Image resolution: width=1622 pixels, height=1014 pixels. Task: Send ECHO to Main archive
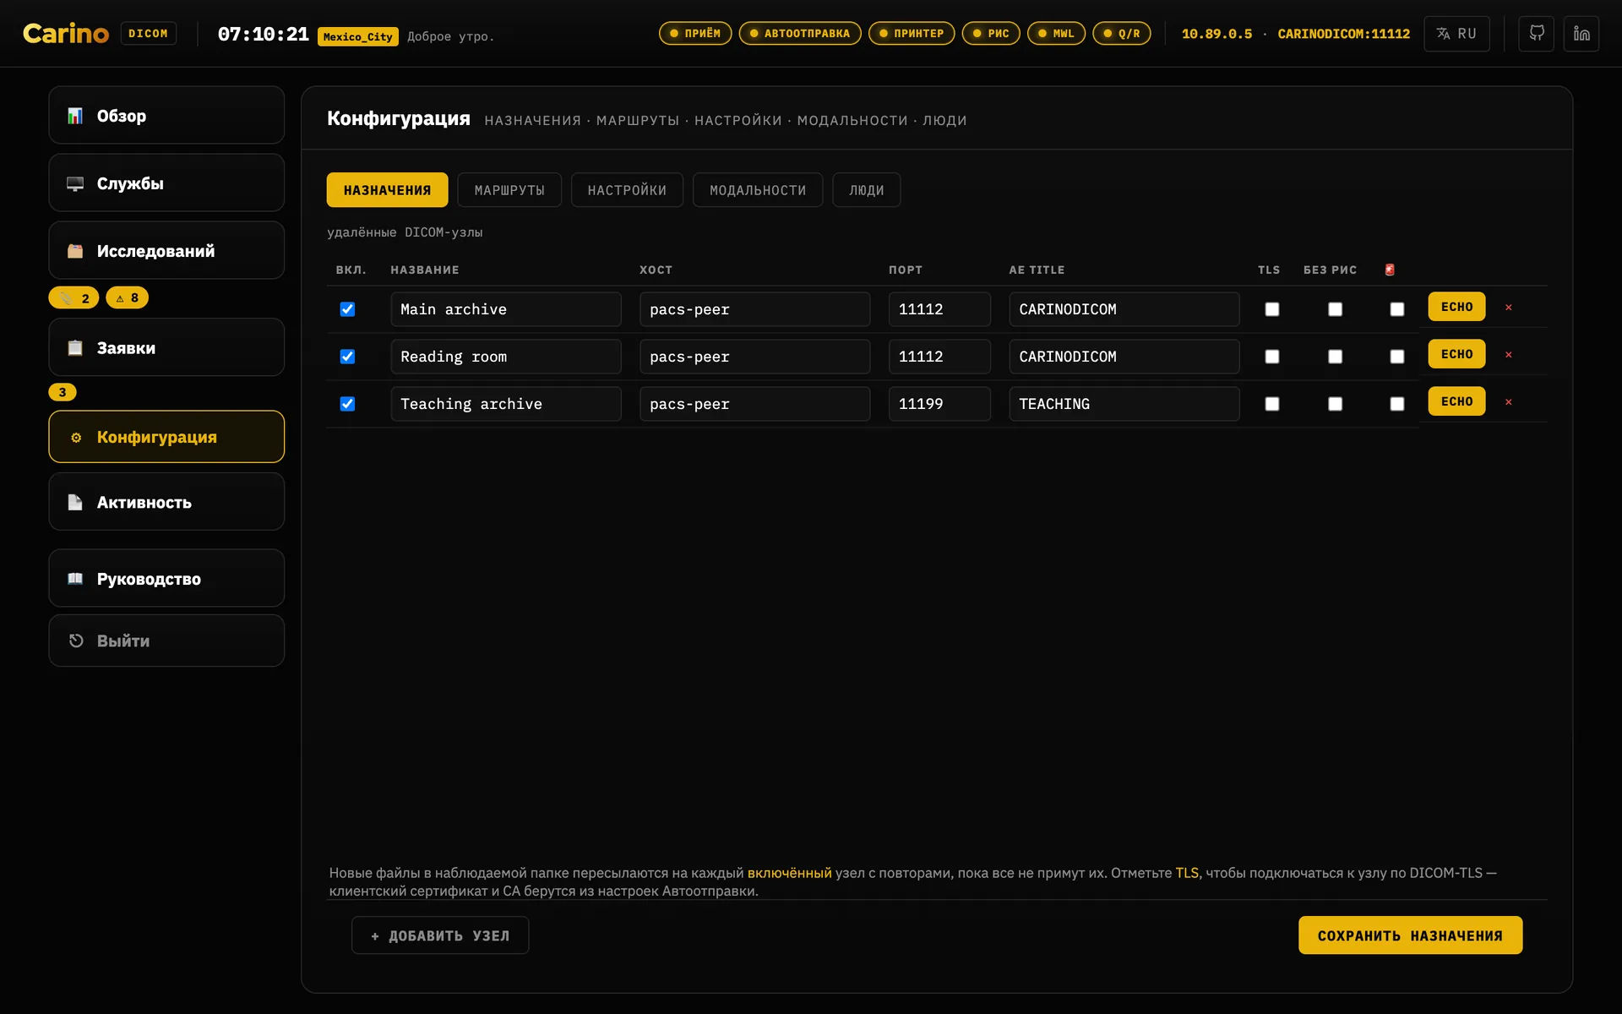(x=1456, y=307)
